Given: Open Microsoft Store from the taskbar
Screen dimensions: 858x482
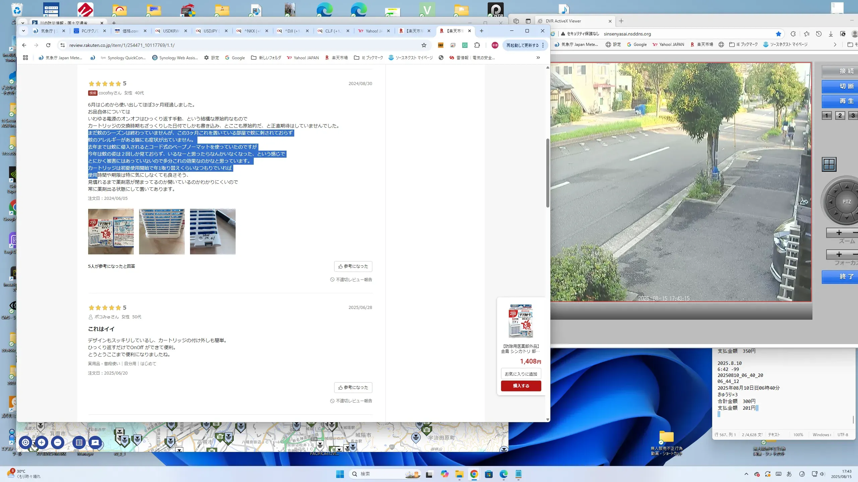Looking at the screenshot, I should point(489,474).
